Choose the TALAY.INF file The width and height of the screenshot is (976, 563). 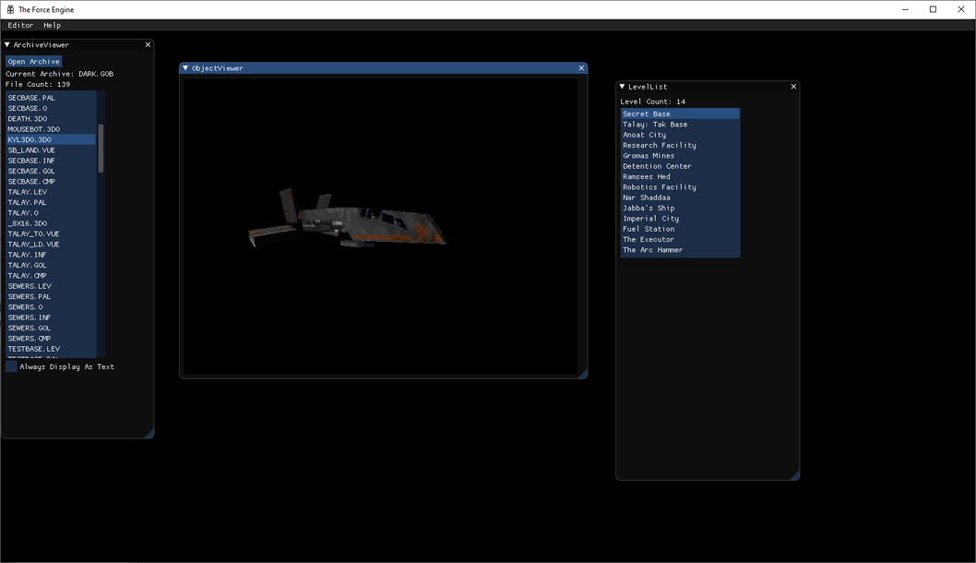click(51, 255)
